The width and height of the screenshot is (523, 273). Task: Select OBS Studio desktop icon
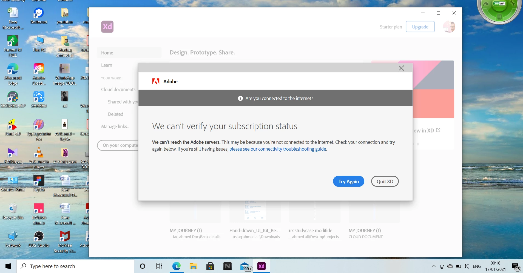(x=39, y=239)
